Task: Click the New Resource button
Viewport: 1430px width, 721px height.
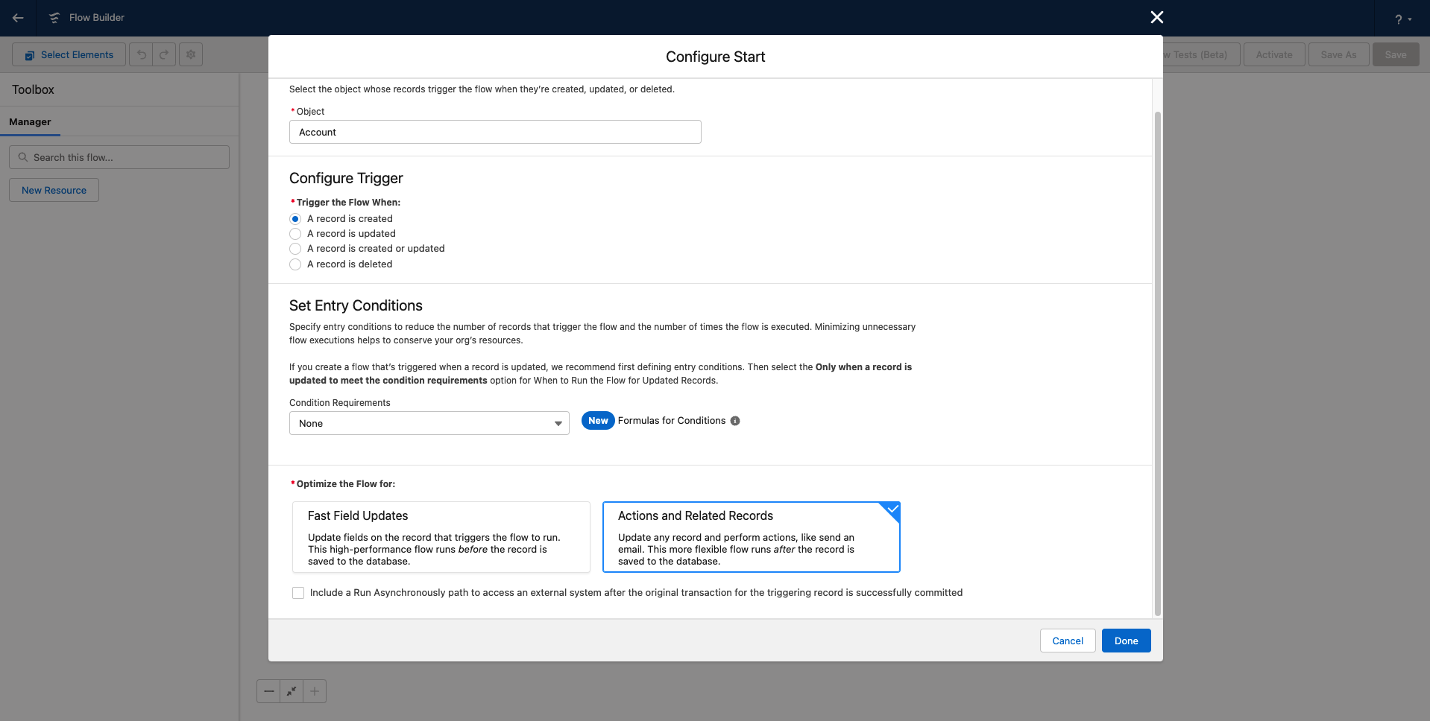Action: tap(53, 190)
